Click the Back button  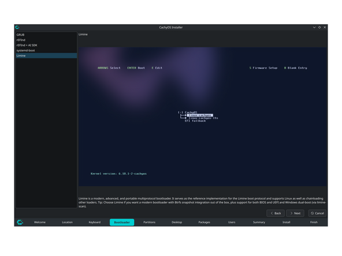(276, 213)
